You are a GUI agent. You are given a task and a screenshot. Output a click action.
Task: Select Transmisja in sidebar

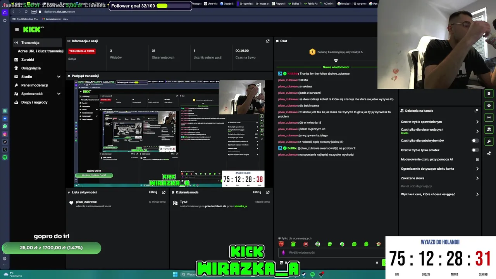coord(38,43)
